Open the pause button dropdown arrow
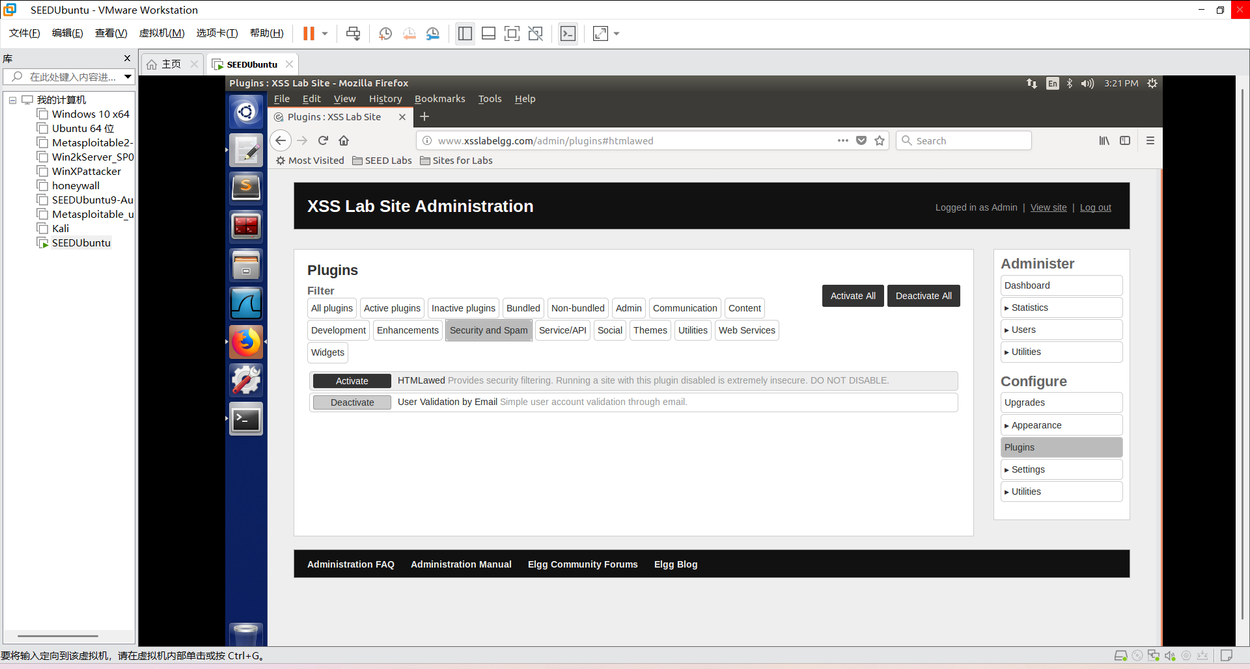 click(325, 33)
